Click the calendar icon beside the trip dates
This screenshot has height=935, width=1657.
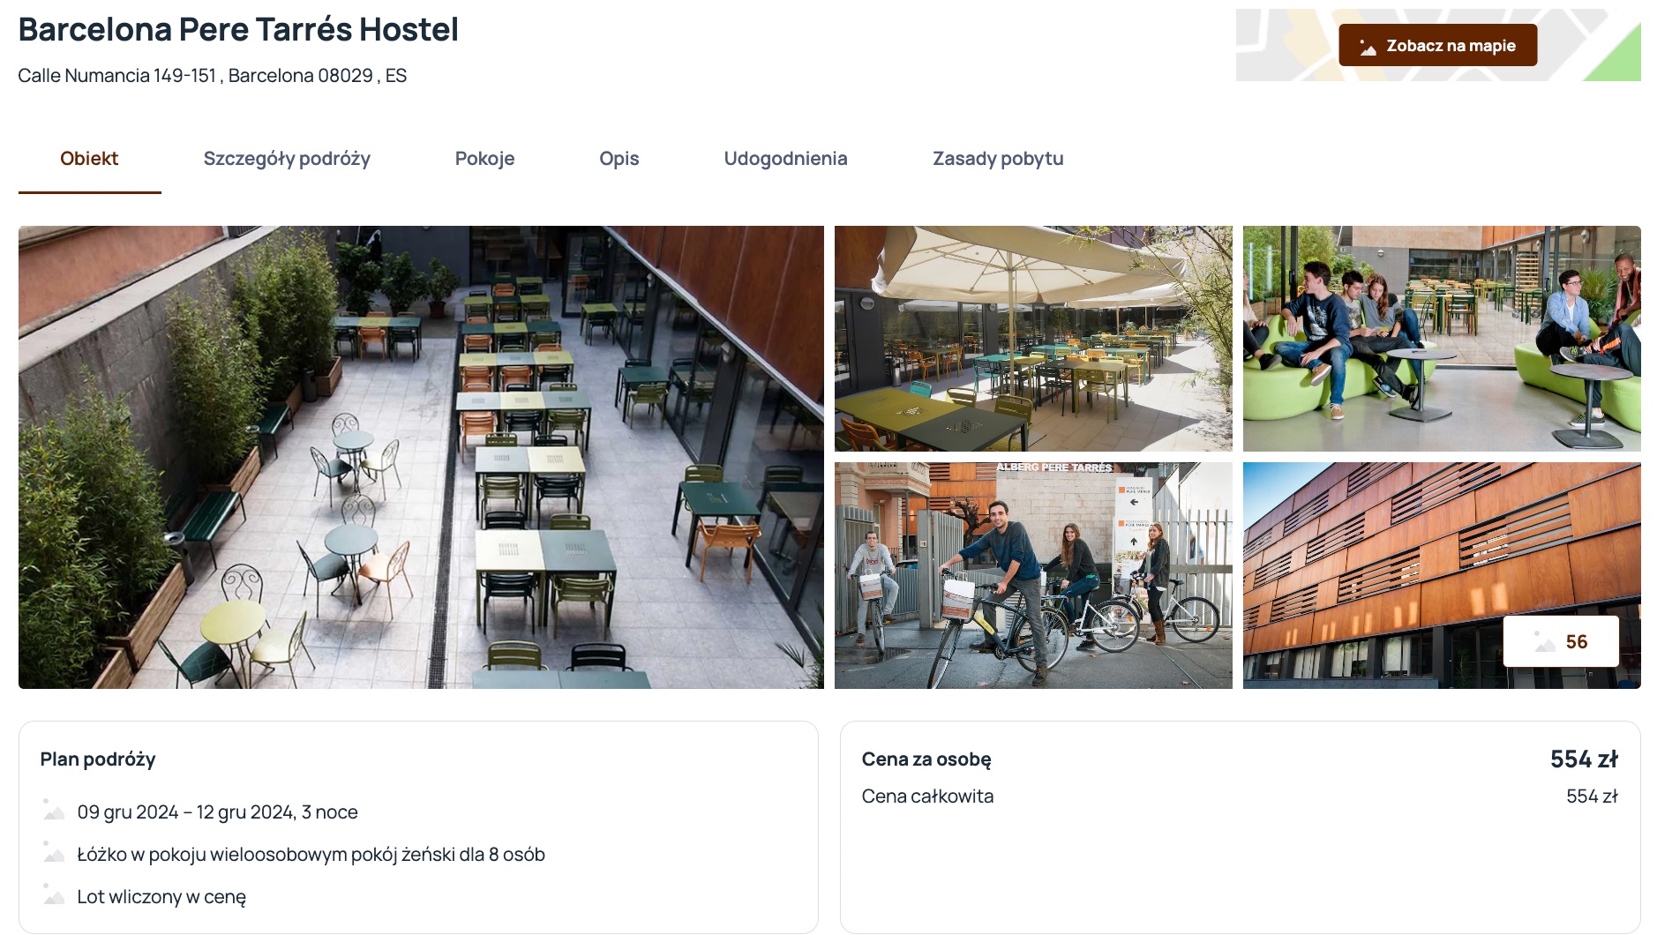pos(54,810)
